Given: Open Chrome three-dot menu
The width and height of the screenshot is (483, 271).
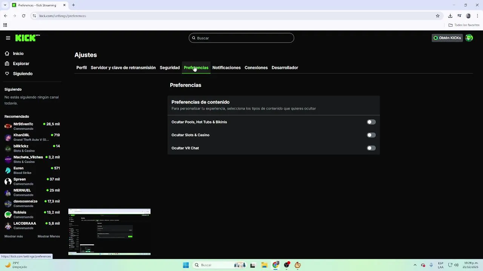Looking at the screenshot, I should coord(477,16).
